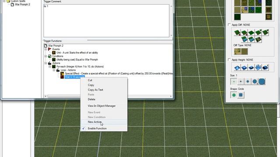This screenshot has height=157, width=280.
Task: Click inside the Trigger Comment text box
Action: pyautogui.click(x=106, y=20)
